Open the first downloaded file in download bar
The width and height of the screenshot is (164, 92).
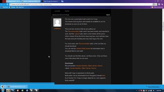4,87
